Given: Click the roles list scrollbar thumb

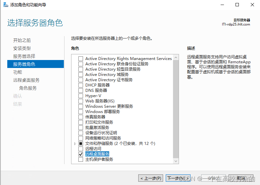Looking at the screenshot, I should pos(176,109).
